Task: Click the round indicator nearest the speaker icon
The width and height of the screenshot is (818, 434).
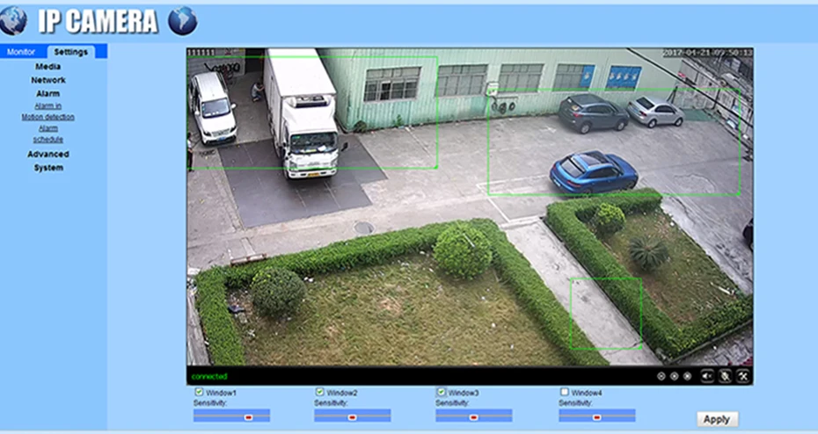Action: [x=687, y=376]
